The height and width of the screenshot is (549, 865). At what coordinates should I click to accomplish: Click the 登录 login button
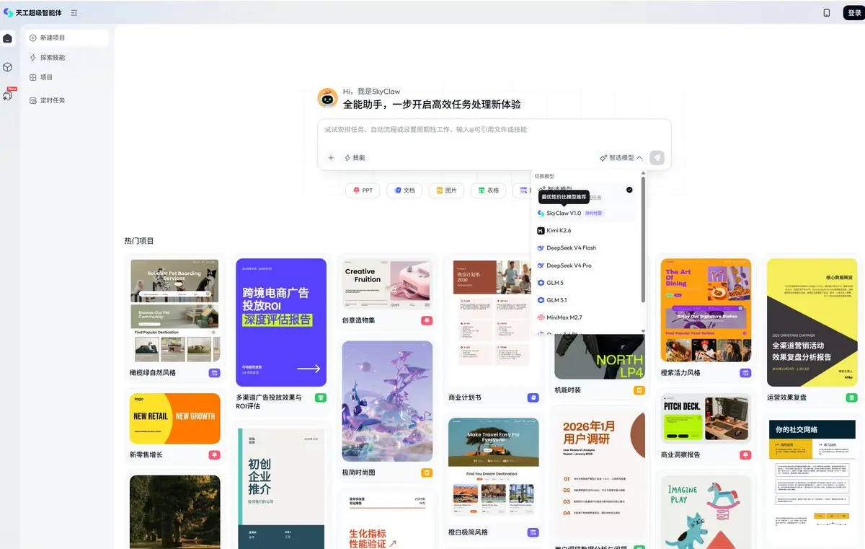point(853,13)
